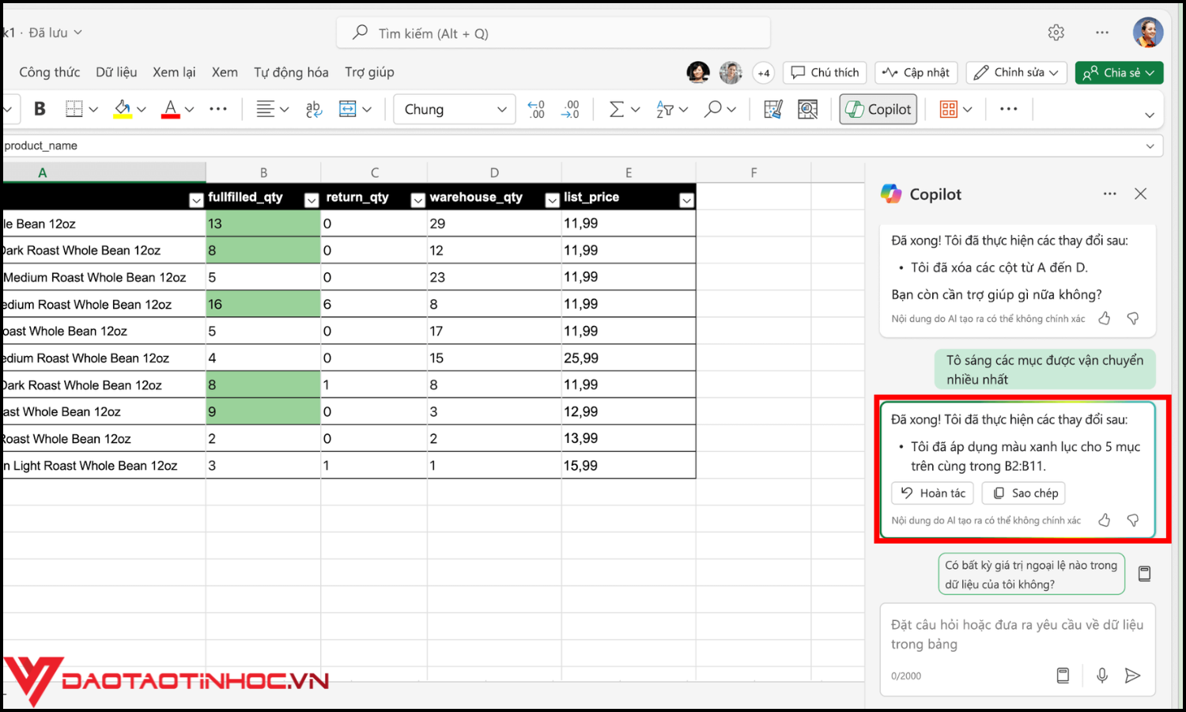Toggle the Copilot ribbon button
This screenshot has width=1186, height=712.
878,109
